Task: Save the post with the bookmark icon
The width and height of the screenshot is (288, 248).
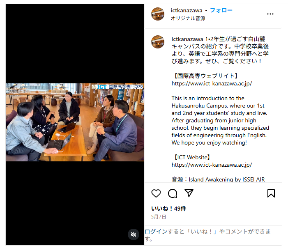Action: pyautogui.click(x=271, y=193)
